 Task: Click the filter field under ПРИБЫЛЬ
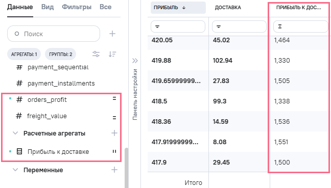pos(178,26)
